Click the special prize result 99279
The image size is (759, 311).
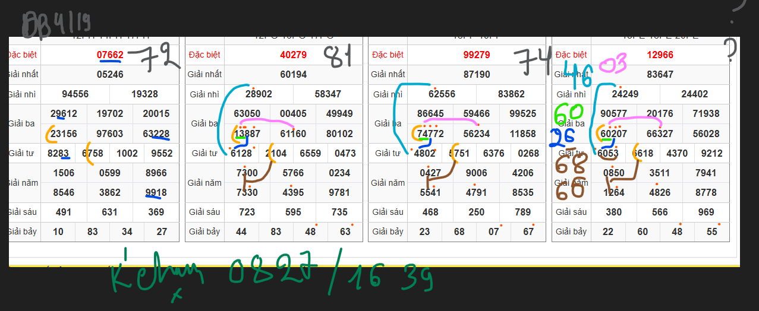pos(476,55)
